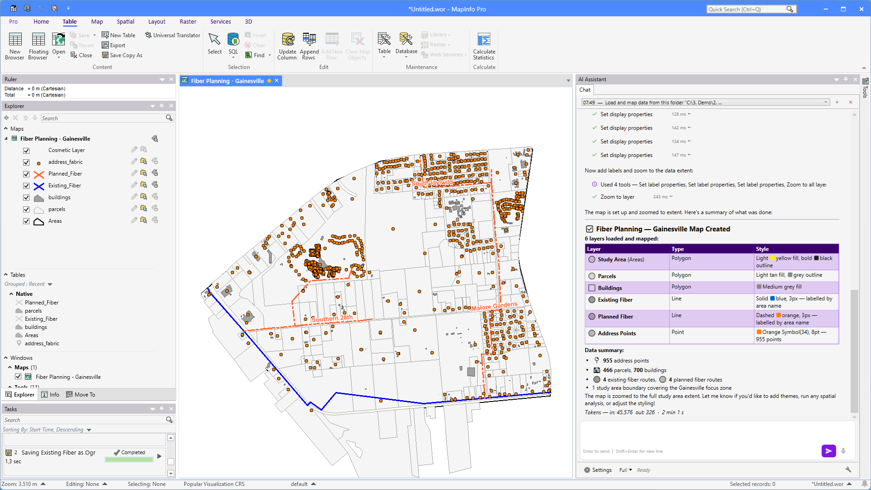Screen dimensions: 871x490
Task: Toggle visibility of Existing_Fiber layer
Action: coord(26,186)
